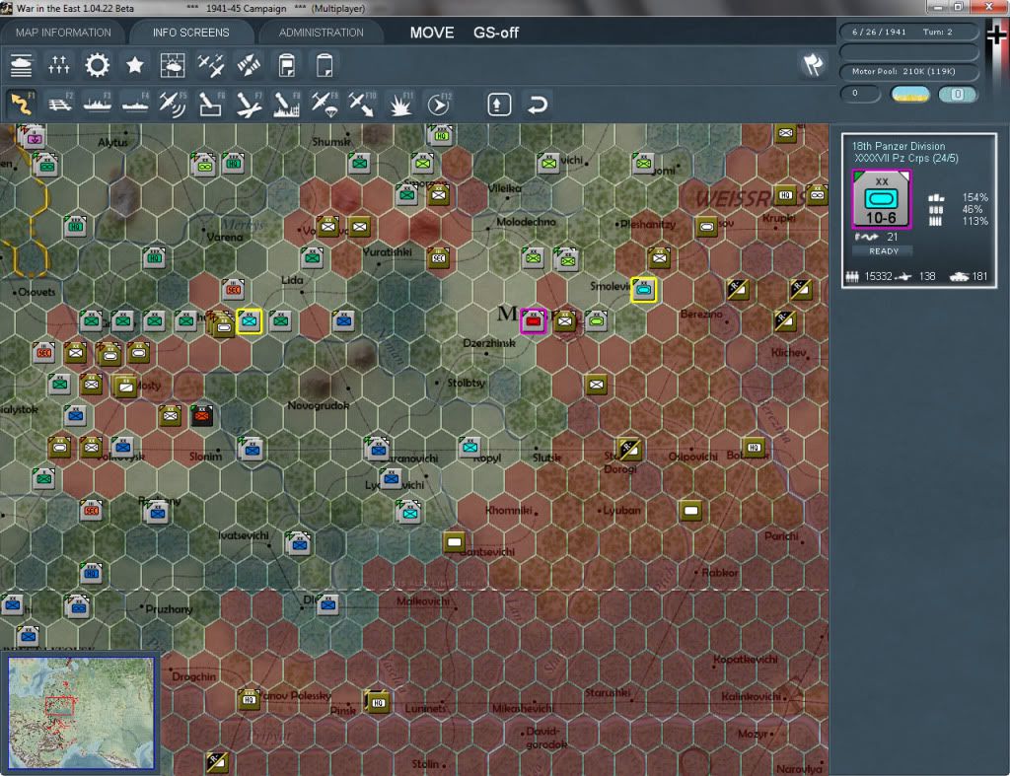Select the black unit counter near Slonim
This screenshot has height=776, width=1010.
click(201, 416)
